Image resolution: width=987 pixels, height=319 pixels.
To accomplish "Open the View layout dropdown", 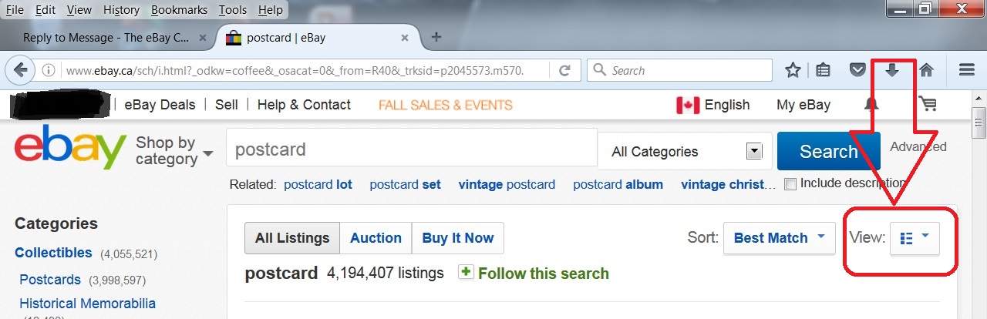I will (x=915, y=238).
